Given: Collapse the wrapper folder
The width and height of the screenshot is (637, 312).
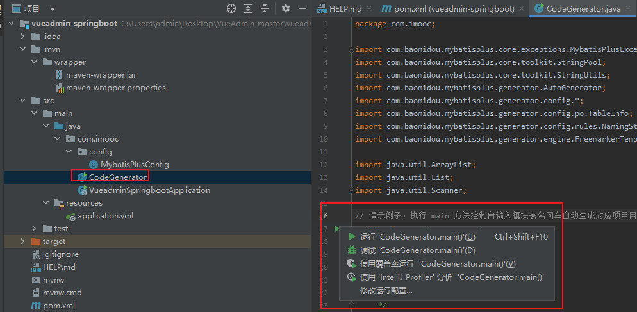Looking at the screenshot, I should click(x=34, y=62).
